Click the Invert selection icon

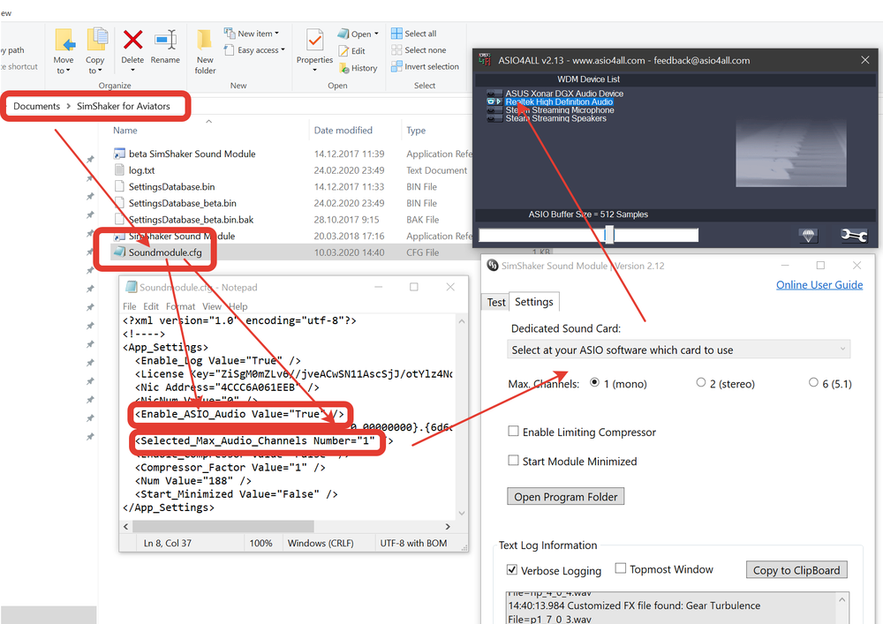point(396,66)
